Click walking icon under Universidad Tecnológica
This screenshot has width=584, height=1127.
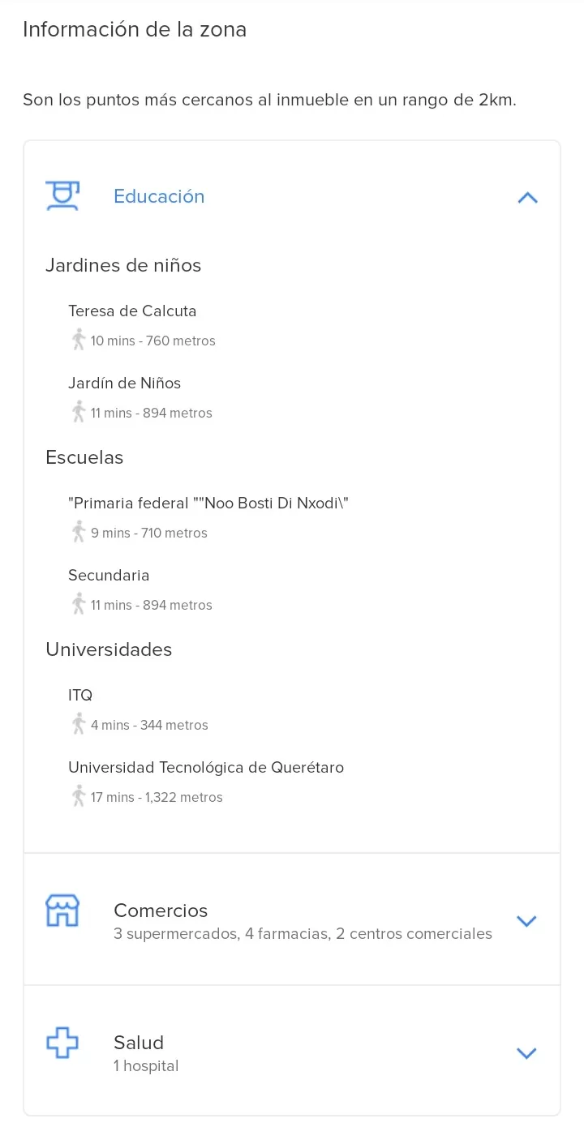click(x=79, y=797)
